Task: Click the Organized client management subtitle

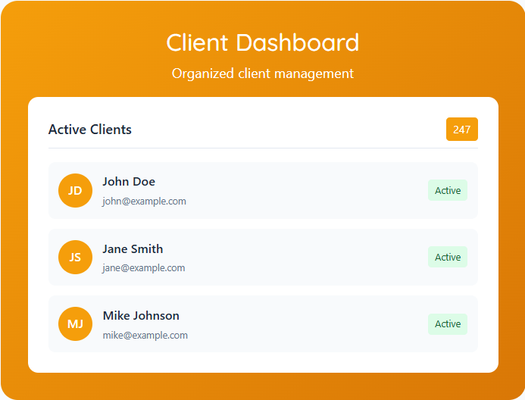Action: coord(262,73)
